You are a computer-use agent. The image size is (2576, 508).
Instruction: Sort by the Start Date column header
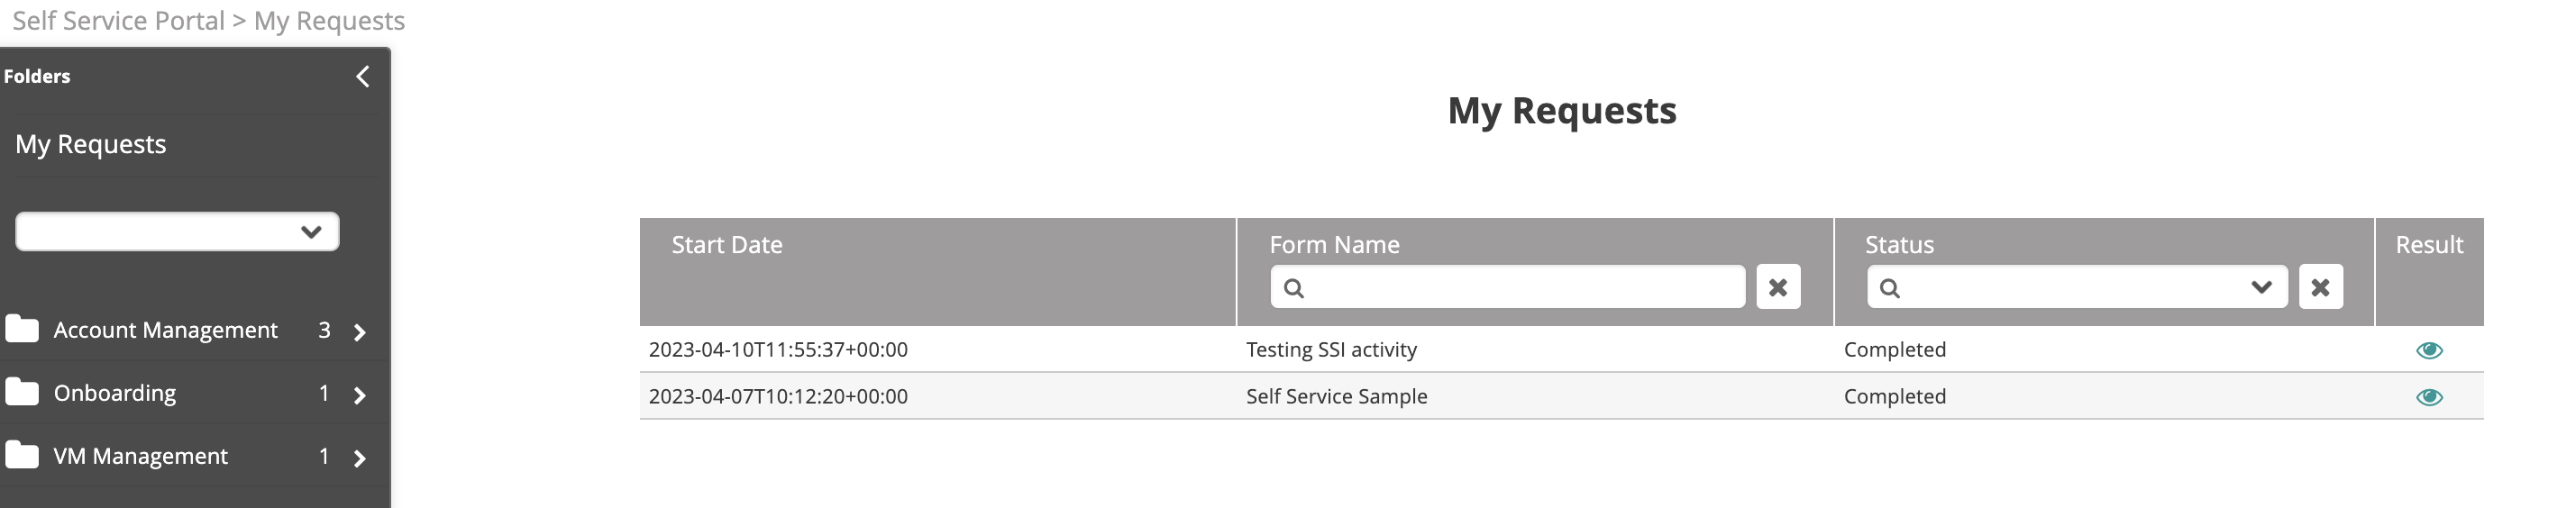pos(727,245)
